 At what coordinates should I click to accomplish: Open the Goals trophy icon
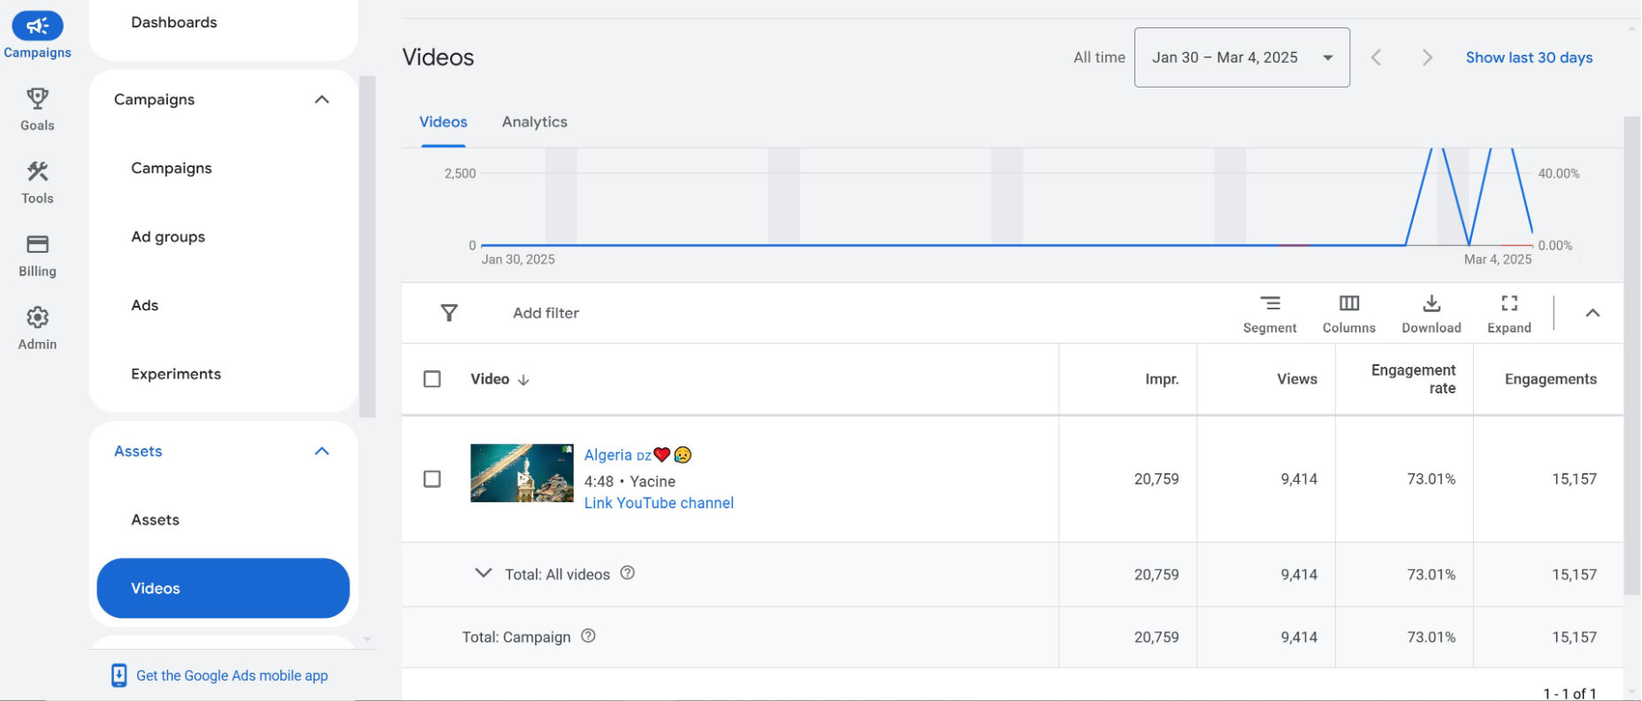(37, 98)
